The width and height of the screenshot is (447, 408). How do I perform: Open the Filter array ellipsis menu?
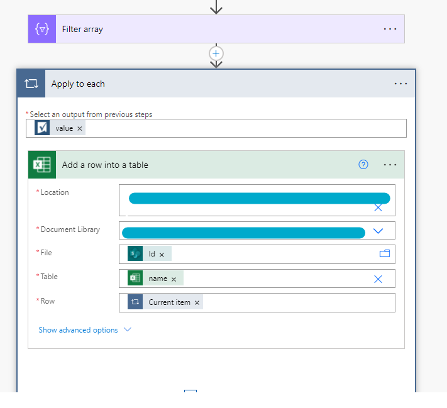tap(390, 30)
